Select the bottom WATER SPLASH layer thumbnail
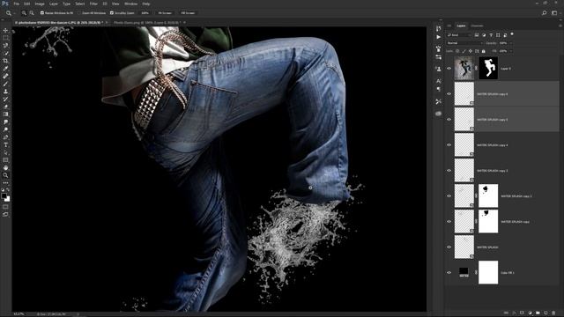Viewport: 564px width, 317px height. 464,247
